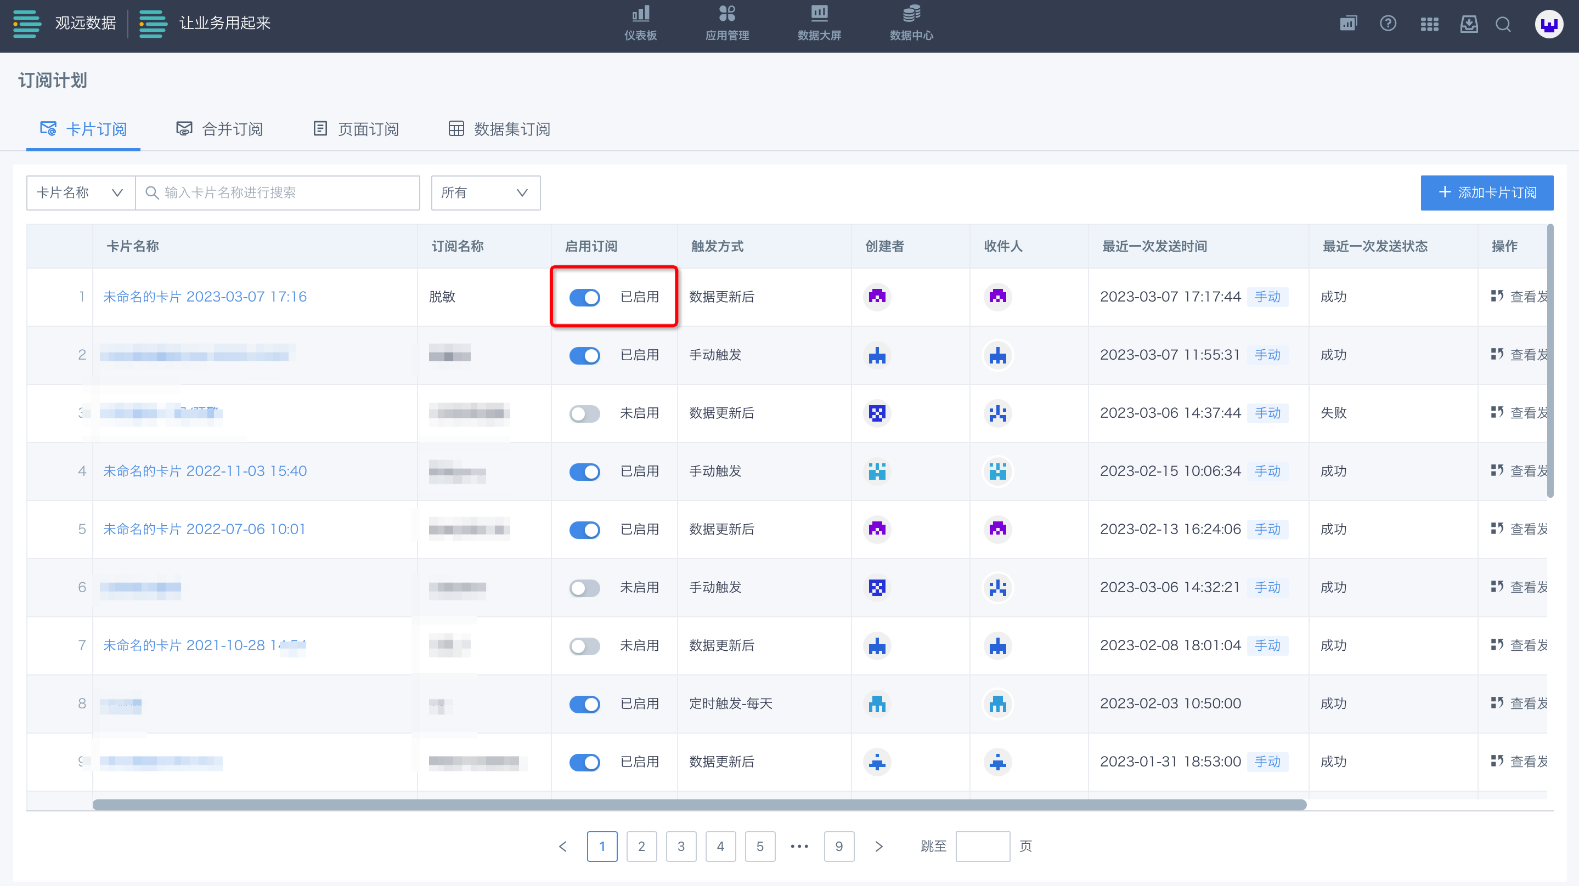The width and height of the screenshot is (1579, 886).
Task: Click the 查看发 action icon in row 3
Action: [x=1497, y=412]
